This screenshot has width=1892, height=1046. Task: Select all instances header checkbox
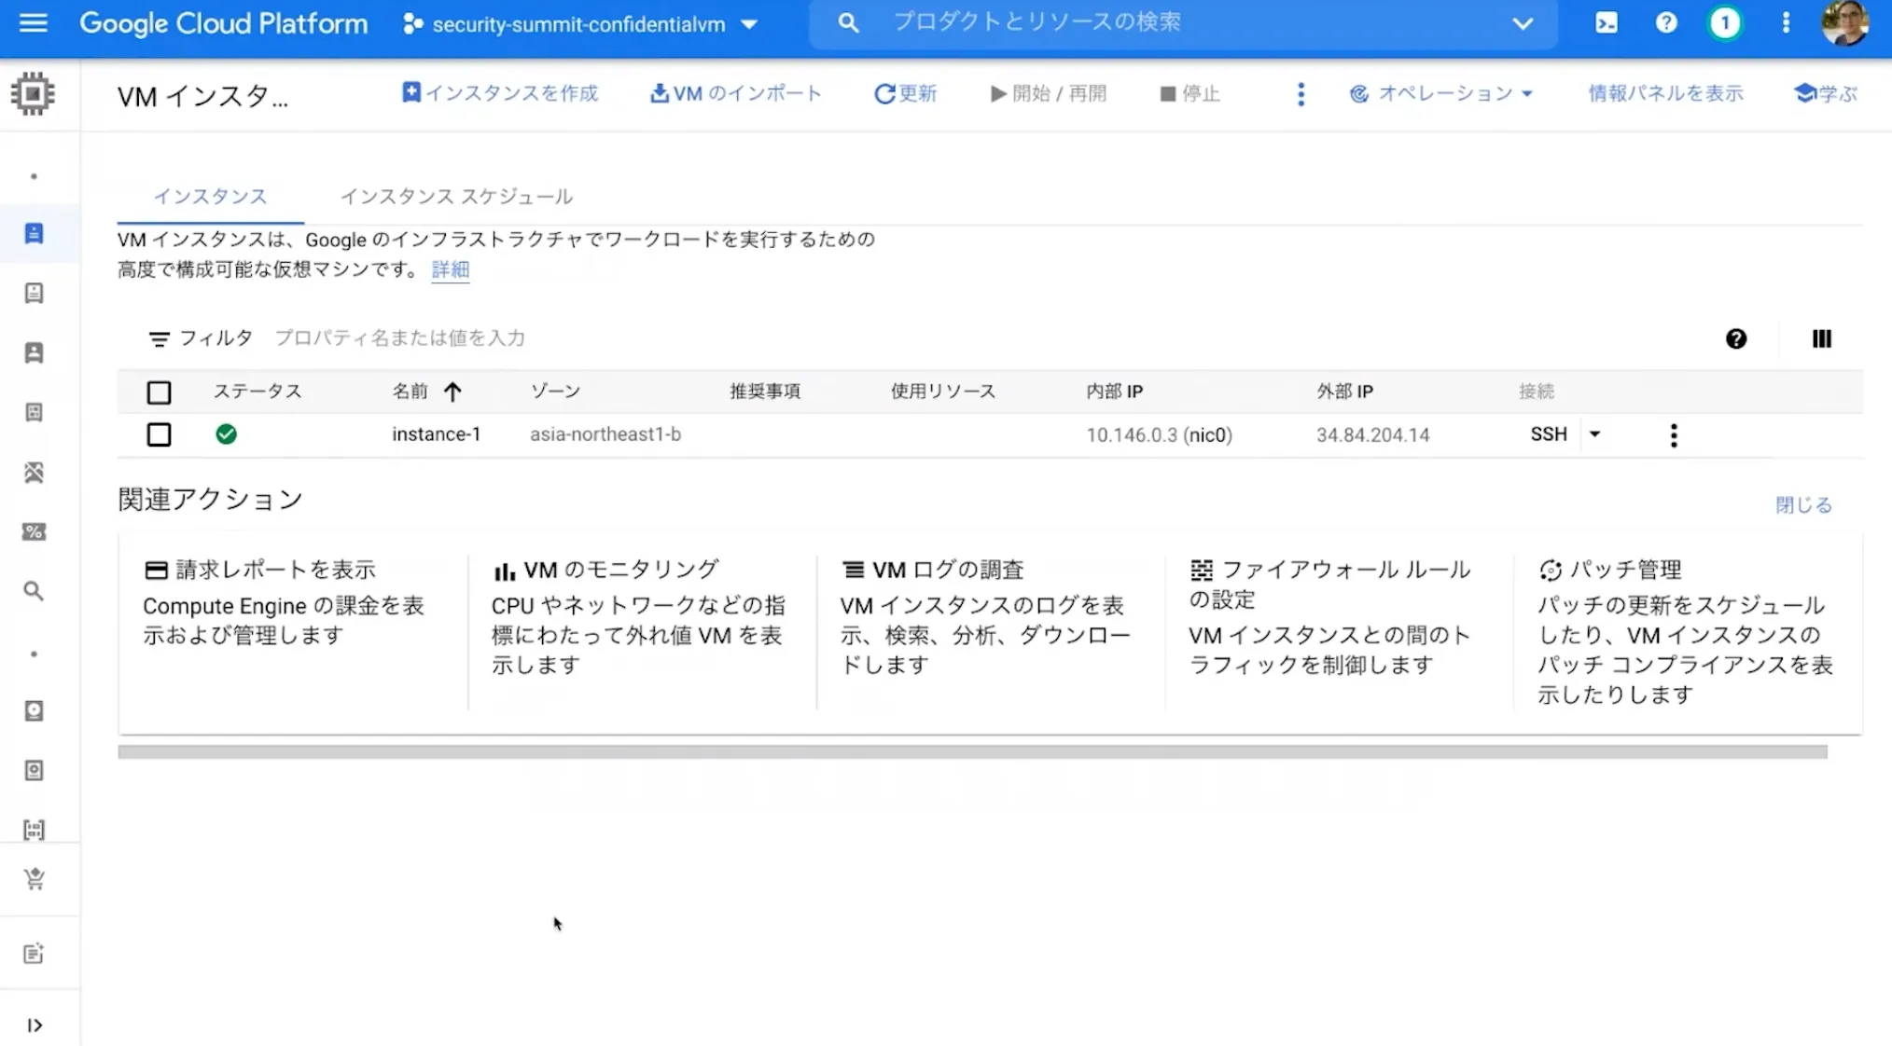pyautogui.click(x=159, y=392)
